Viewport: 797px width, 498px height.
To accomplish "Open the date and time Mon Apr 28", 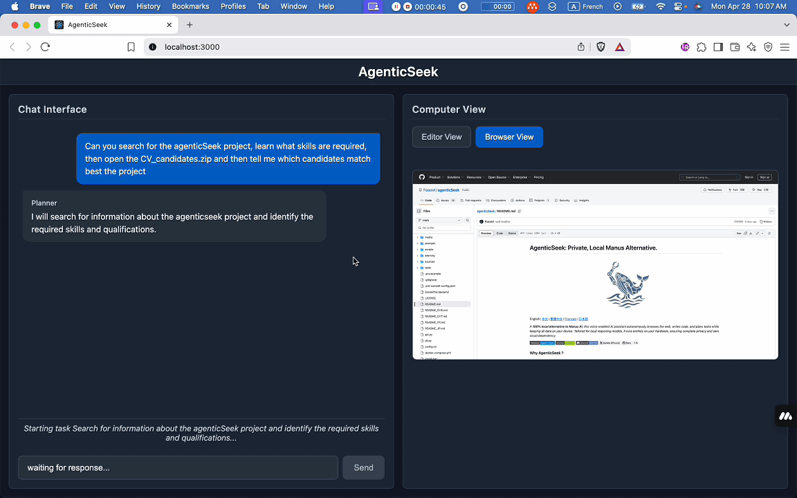I will click(749, 7).
